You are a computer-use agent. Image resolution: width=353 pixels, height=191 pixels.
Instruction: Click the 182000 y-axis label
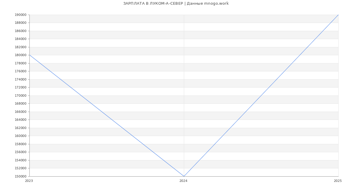click(21, 47)
